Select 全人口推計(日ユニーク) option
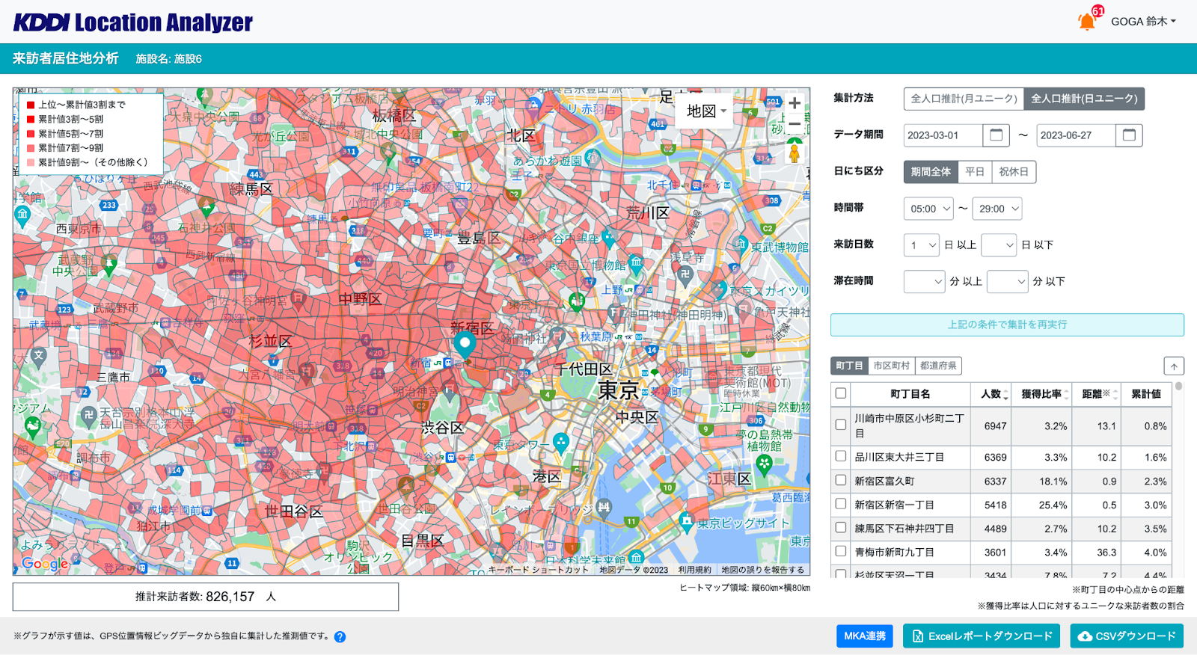 (x=1084, y=98)
